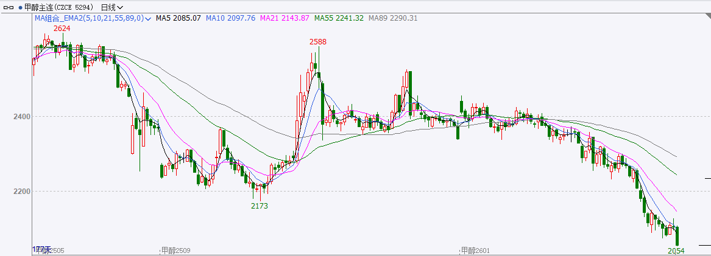Click the blue dot before 甲醇主连
Screen dimensions: 711x256
coord(19,7)
